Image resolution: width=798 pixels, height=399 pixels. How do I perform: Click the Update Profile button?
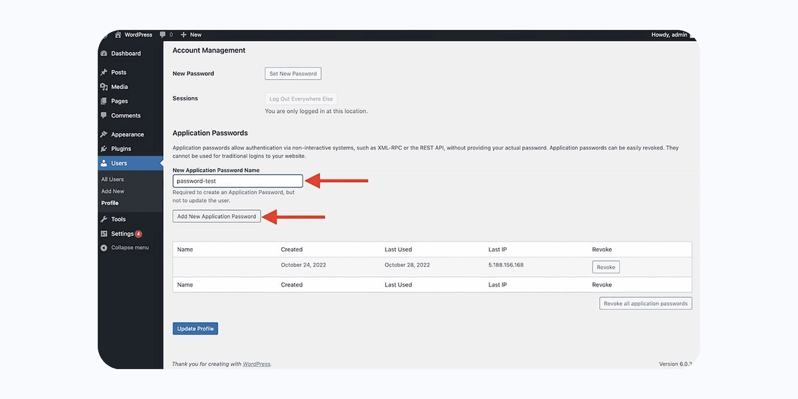(196, 329)
